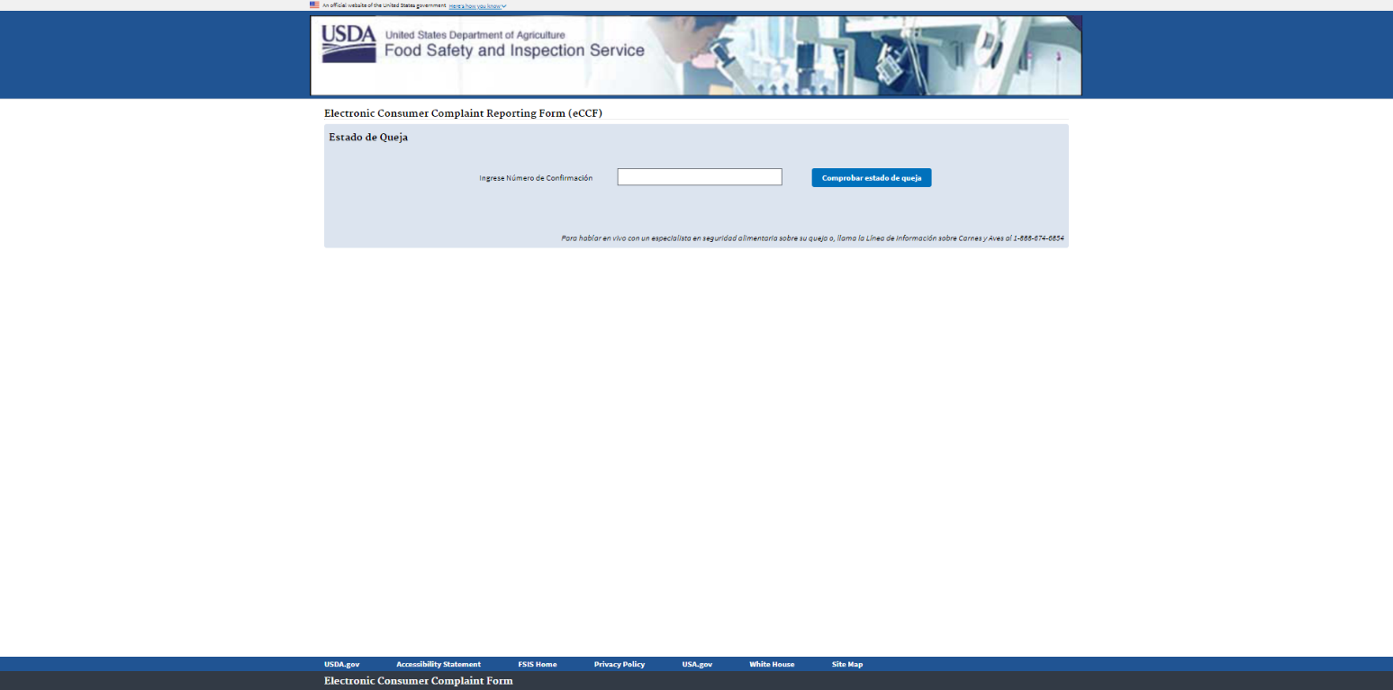
Task: Open the Privacy Policy footer link
Action: (x=620, y=664)
